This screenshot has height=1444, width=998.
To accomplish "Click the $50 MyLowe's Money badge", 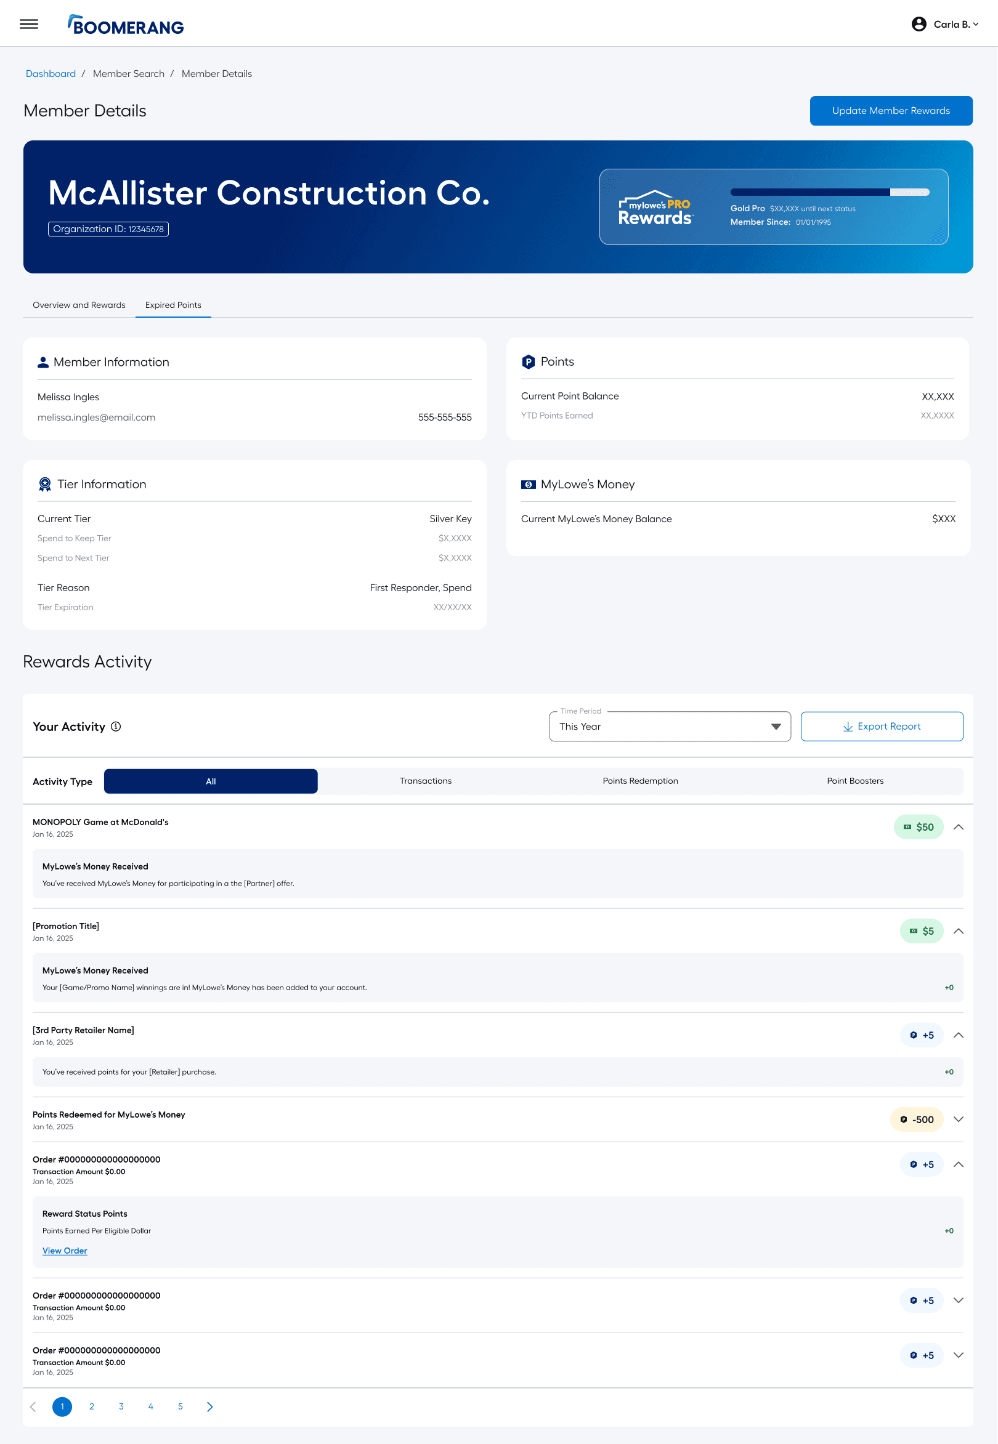I will coord(919,827).
